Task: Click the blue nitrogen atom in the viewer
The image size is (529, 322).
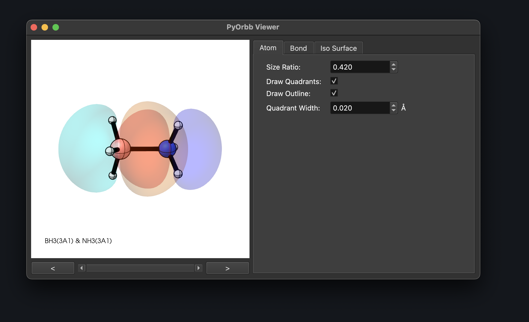Action: pos(167,149)
